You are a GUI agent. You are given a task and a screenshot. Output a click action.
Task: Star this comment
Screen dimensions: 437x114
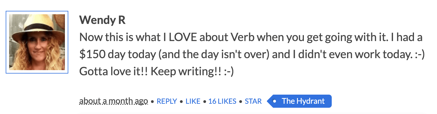click(253, 101)
